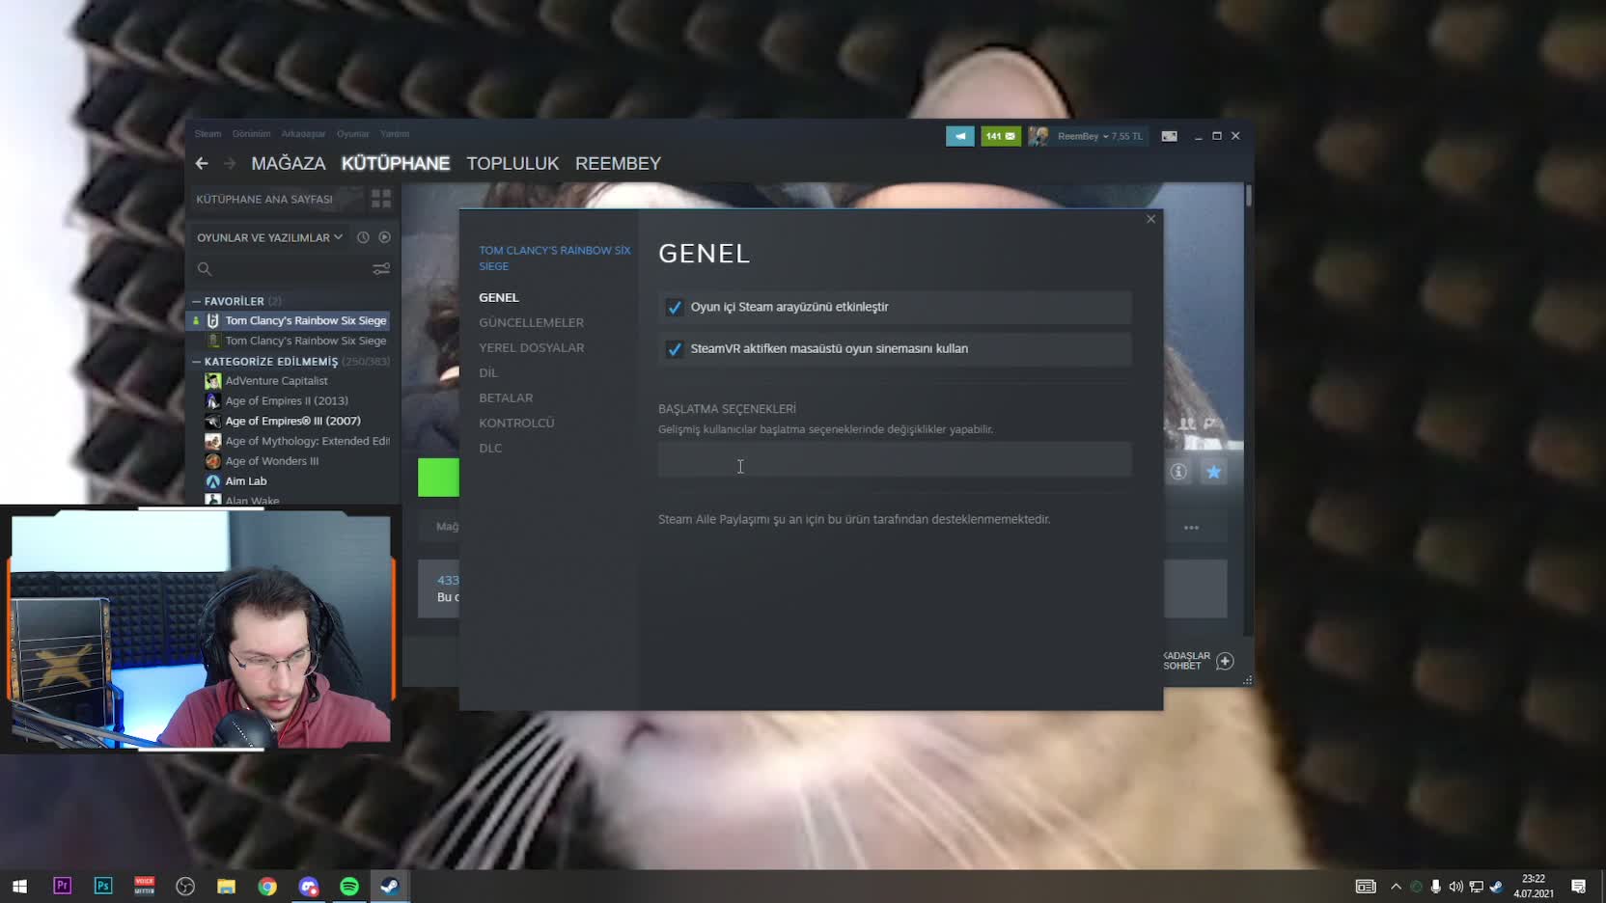Image resolution: width=1606 pixels, height=903 pixels.
Task: Click the library search magnifier icon
Action: point(205,269)
